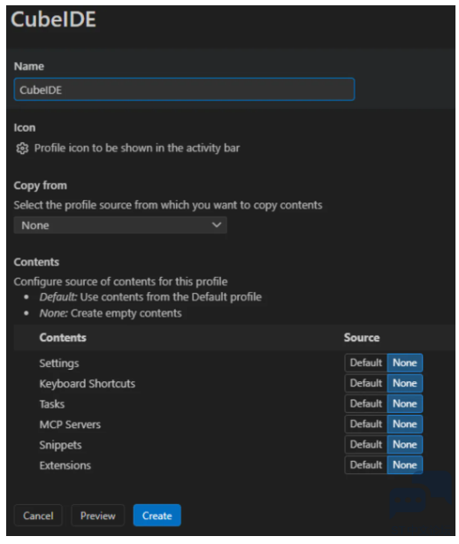Set Settings source to Default

pos(365,363)
